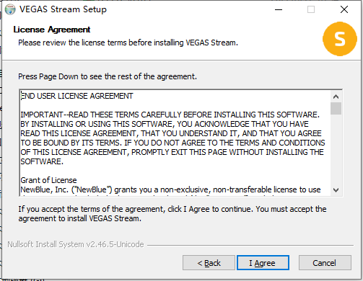Image resolution: width=363 pixels, height=281 pixels.
Task: Click the END USER LICENSE AGREEMENT line
Action: coord(76,96)
